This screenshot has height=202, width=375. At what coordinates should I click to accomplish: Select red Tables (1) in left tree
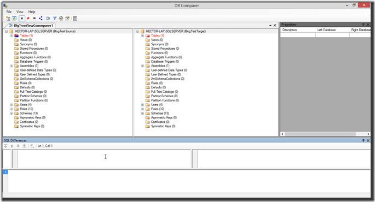click(26, 35)
